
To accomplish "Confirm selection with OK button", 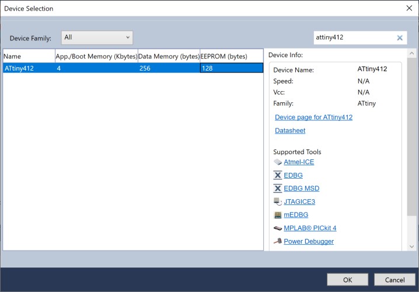I will [347, 280].
